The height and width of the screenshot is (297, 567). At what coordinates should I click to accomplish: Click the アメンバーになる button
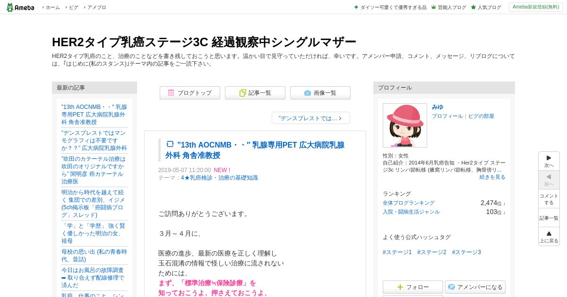click(475, 287)
